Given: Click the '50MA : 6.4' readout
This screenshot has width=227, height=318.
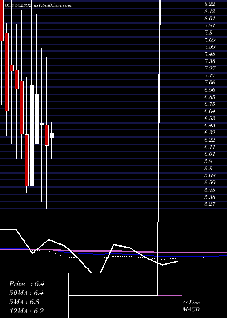Looking at the screenshot, I should (x=26, y=293).
